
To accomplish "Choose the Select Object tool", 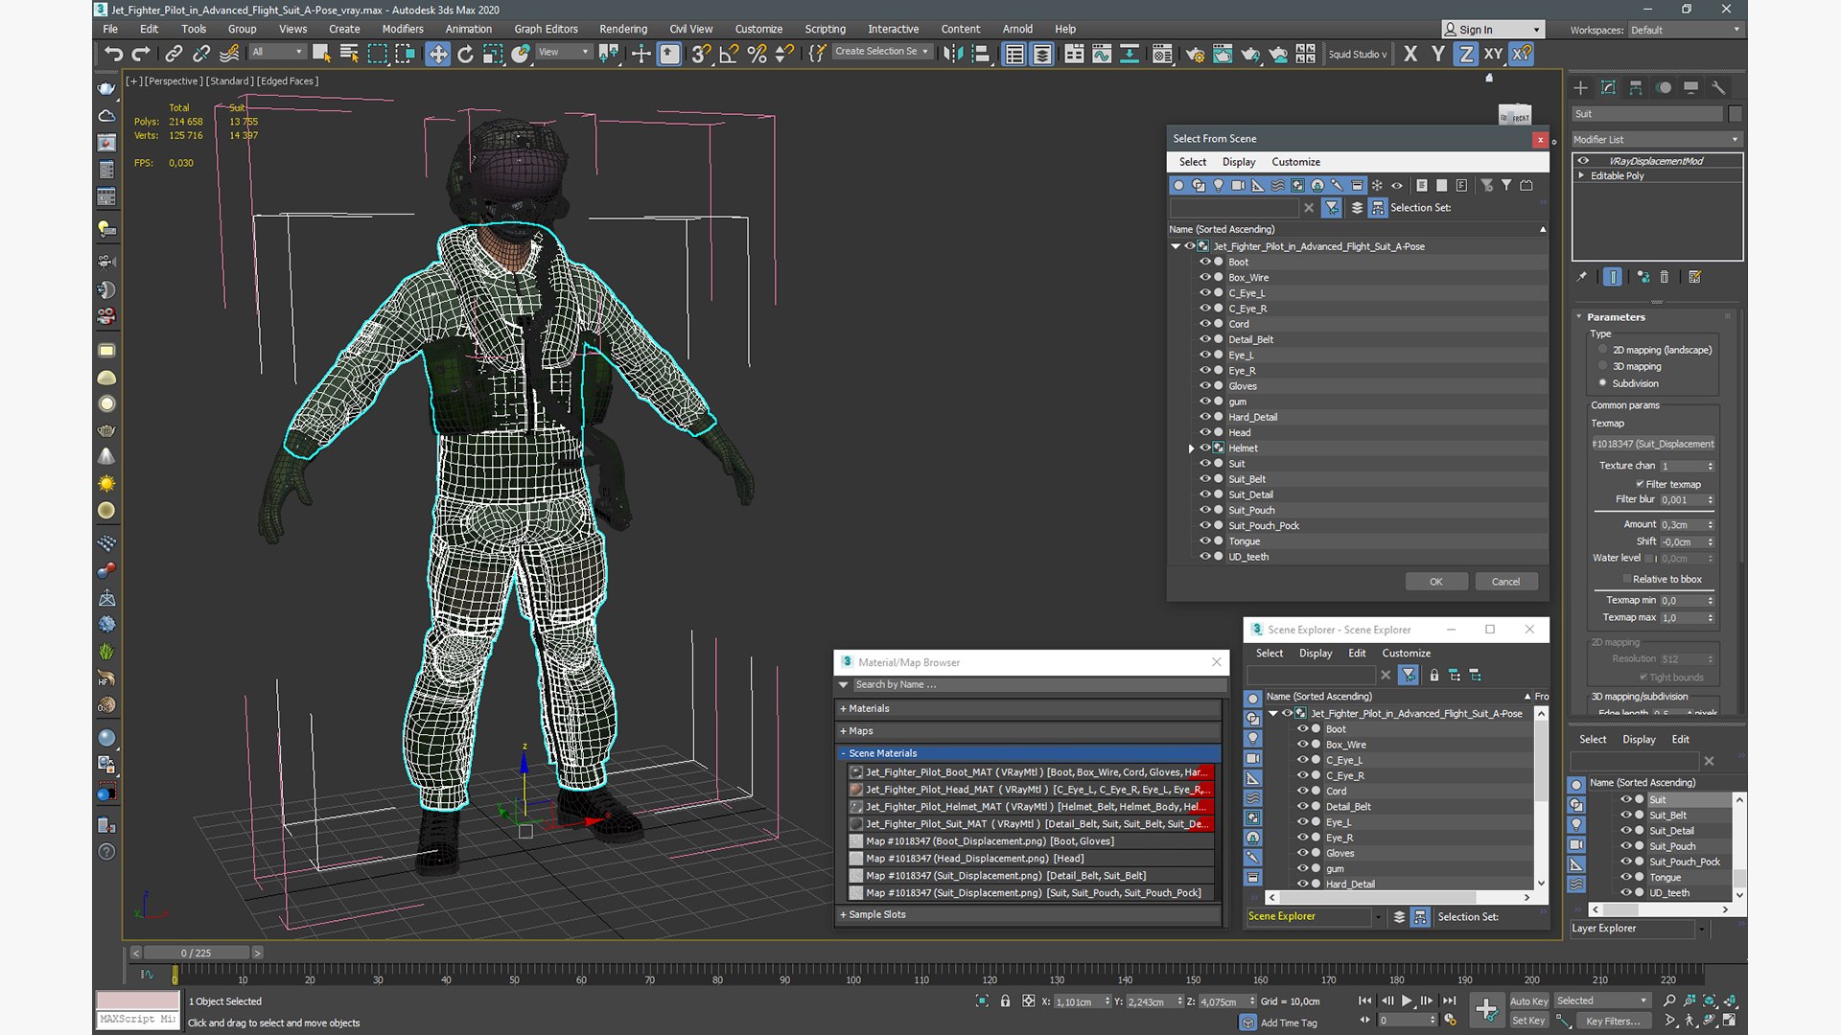I will click(321, 54).
